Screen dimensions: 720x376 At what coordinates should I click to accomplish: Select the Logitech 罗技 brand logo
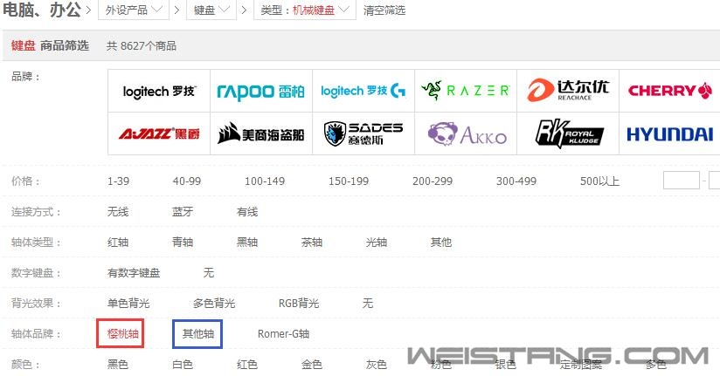click(159, 91)
